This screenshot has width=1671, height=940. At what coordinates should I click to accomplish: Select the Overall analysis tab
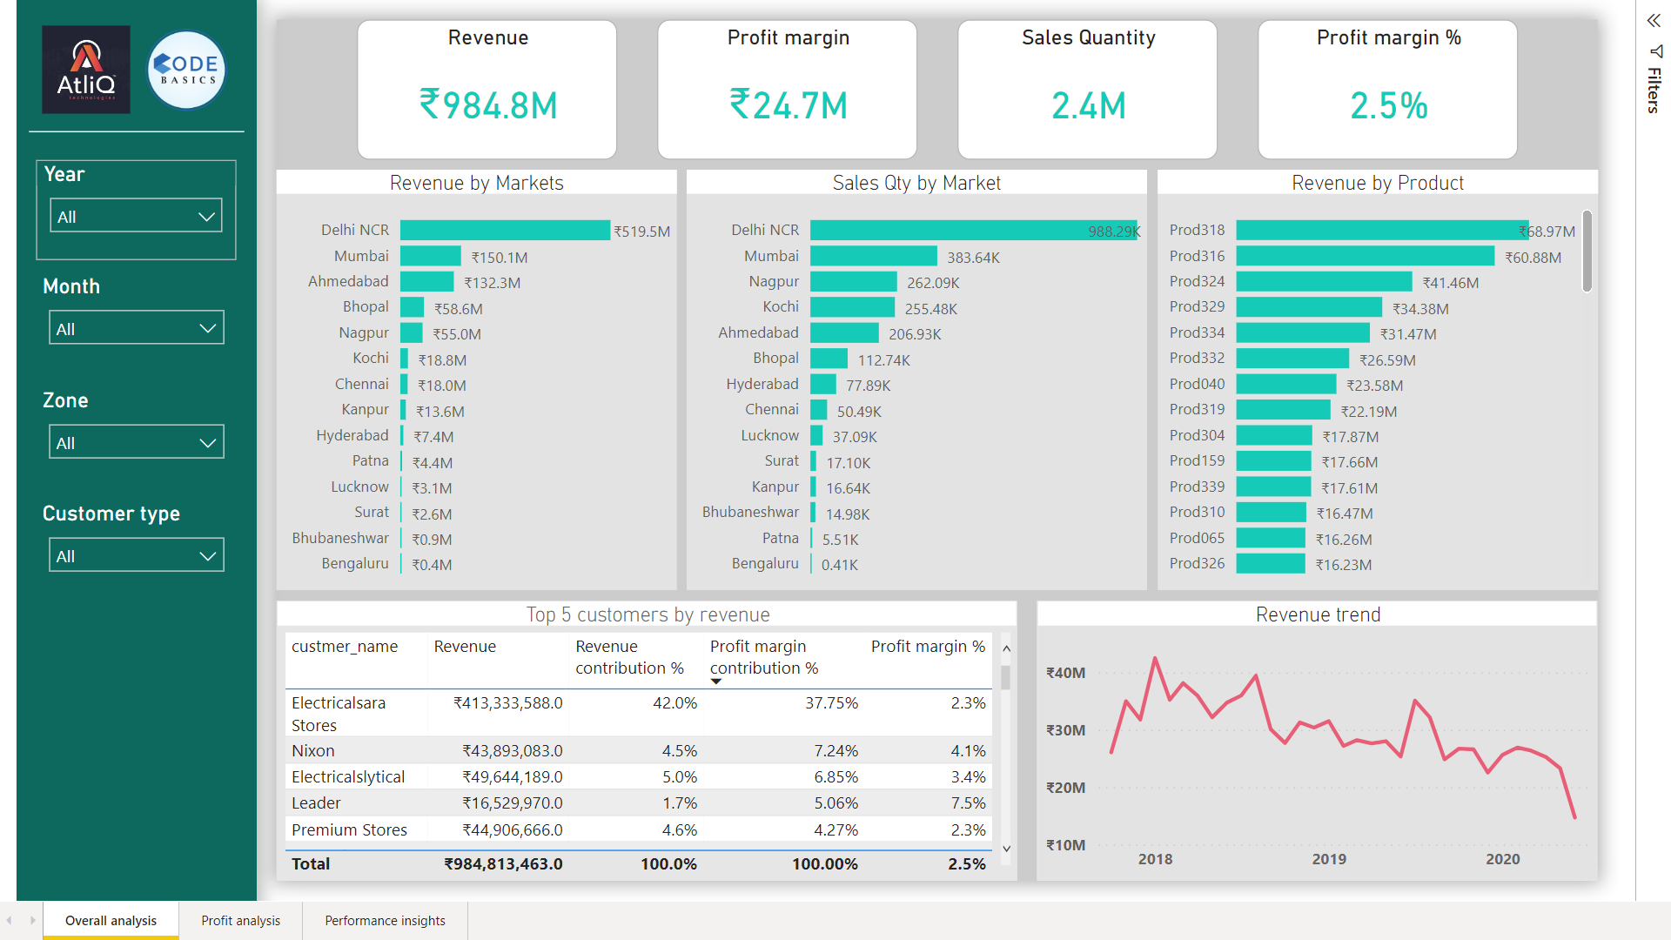click(x=111, y=920)
